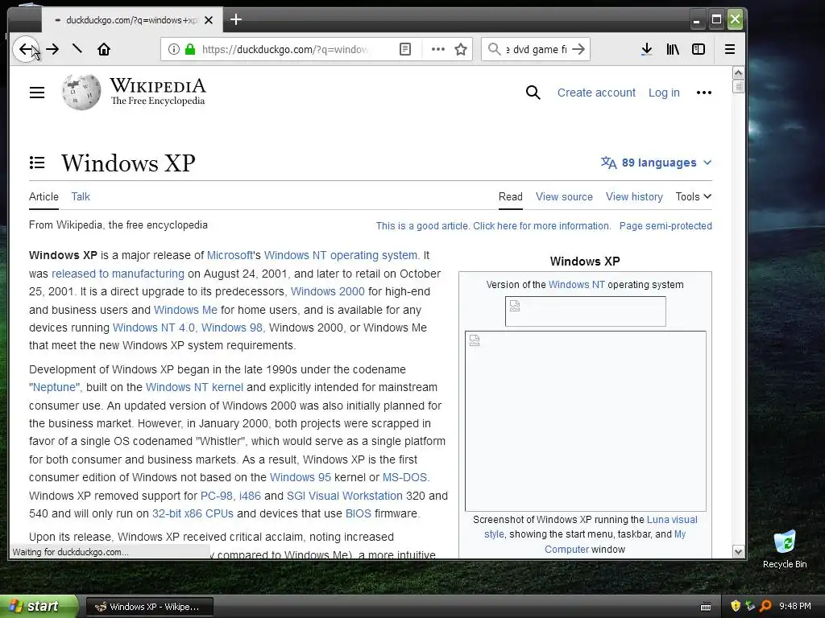Image resolution: width=825 pixels, height=618 pixels.
Task: Click the good article information link
Action: (494, 226)
